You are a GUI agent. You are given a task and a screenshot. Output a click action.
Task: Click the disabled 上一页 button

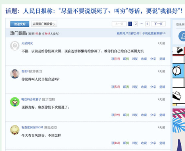tap(119, 24)
